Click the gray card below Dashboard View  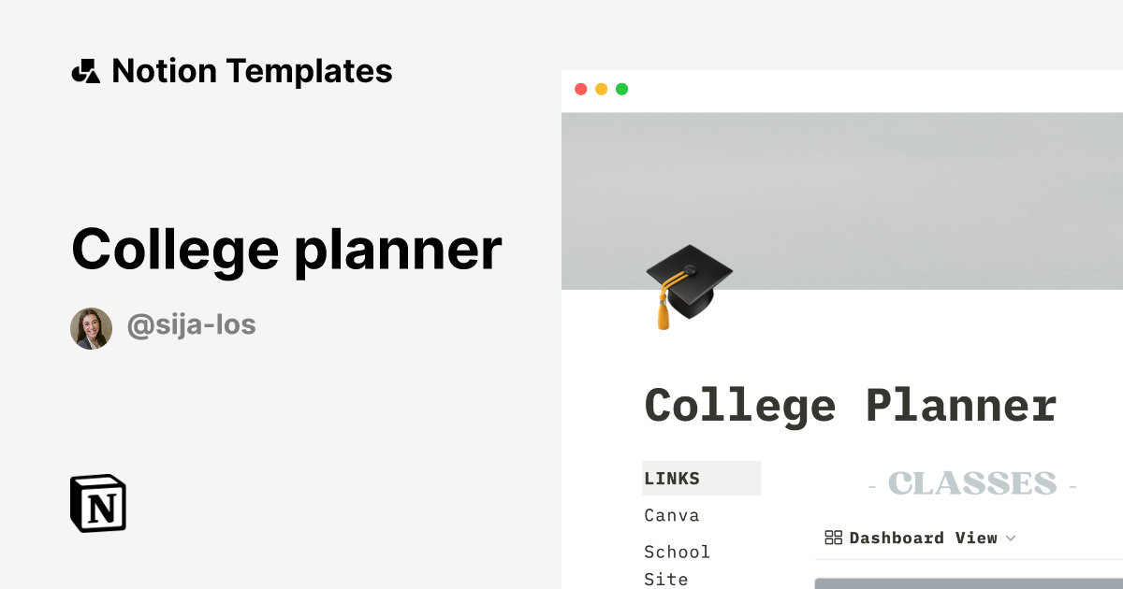click(x=969, y=583)
